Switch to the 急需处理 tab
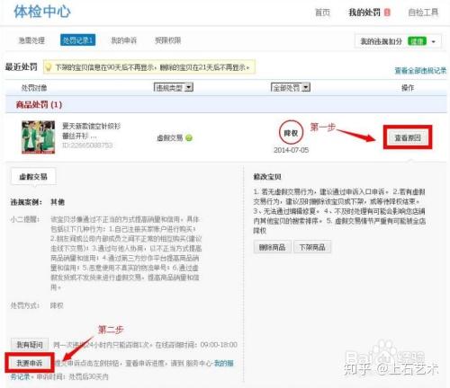This screenshot has height=388, width=450. (31, 40)
